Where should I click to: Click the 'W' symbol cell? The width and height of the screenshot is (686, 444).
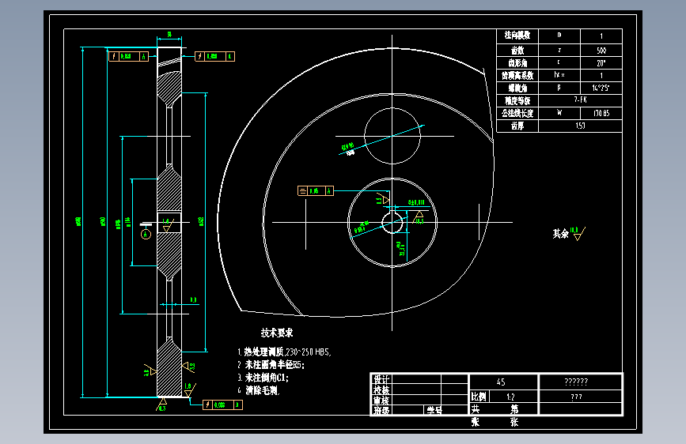tap(559, 113)
